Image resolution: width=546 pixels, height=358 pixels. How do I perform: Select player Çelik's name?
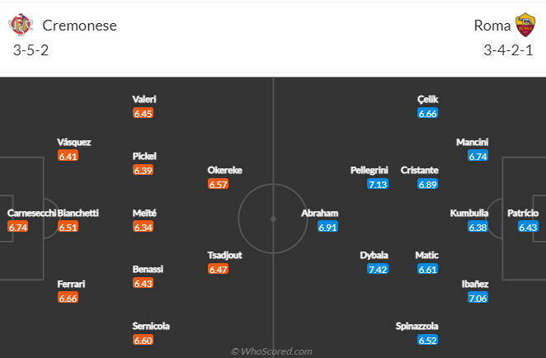pyautogui.click(x=427, y=100)
